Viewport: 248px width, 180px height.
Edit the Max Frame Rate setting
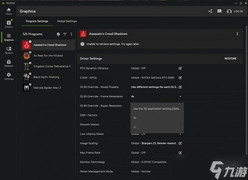point(180,153)
